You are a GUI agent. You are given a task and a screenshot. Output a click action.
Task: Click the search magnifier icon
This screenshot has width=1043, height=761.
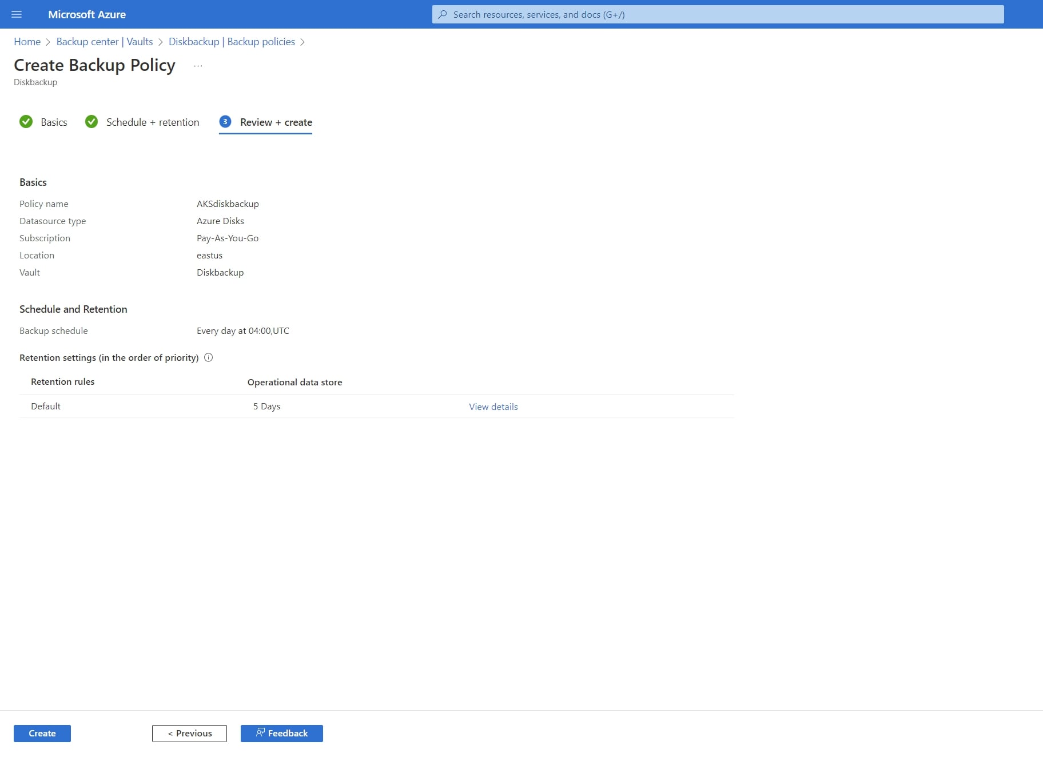(443, 14)
